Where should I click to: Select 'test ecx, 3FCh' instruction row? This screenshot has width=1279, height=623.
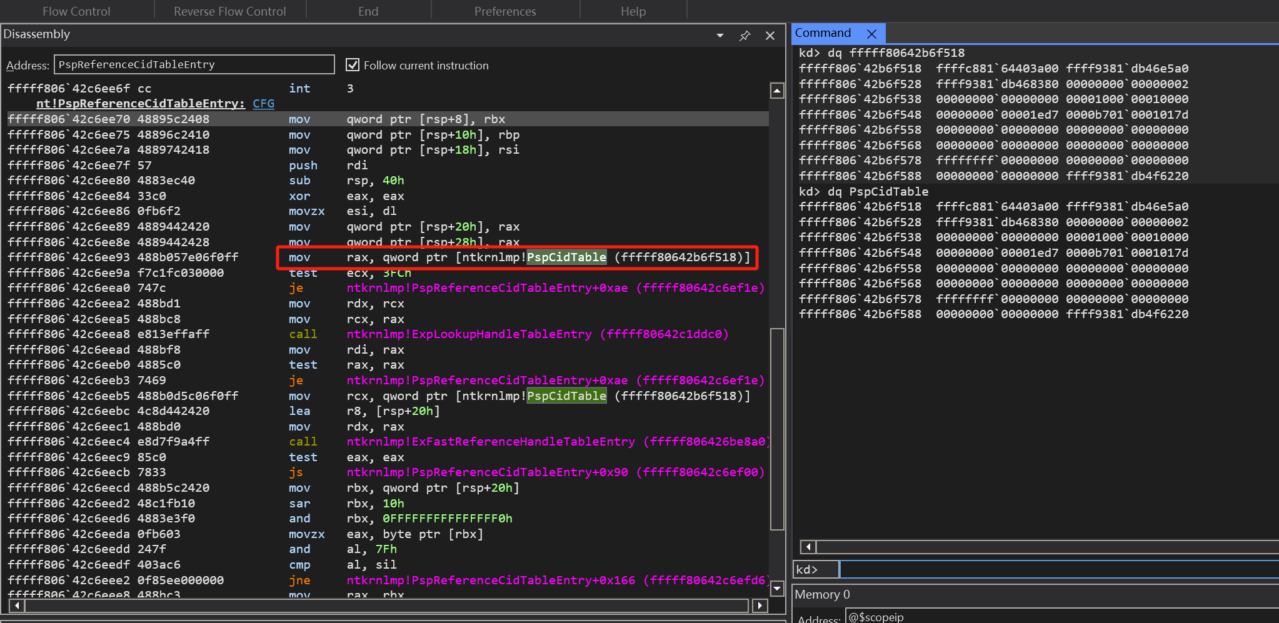coord(388,273)
